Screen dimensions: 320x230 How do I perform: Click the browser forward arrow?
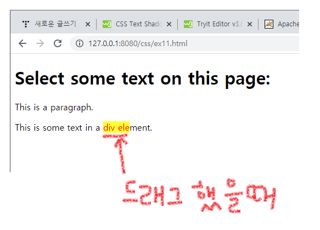point(40,43)
